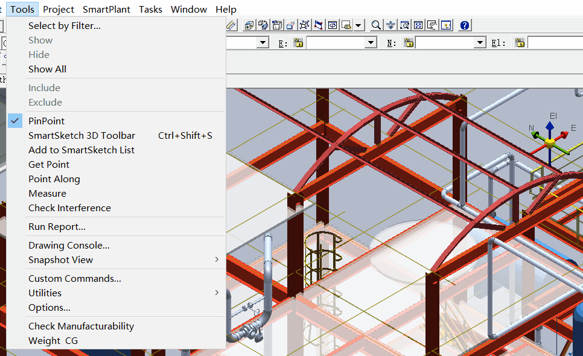
Task: Open the SmartPlant menu
Action: point(106,9)
